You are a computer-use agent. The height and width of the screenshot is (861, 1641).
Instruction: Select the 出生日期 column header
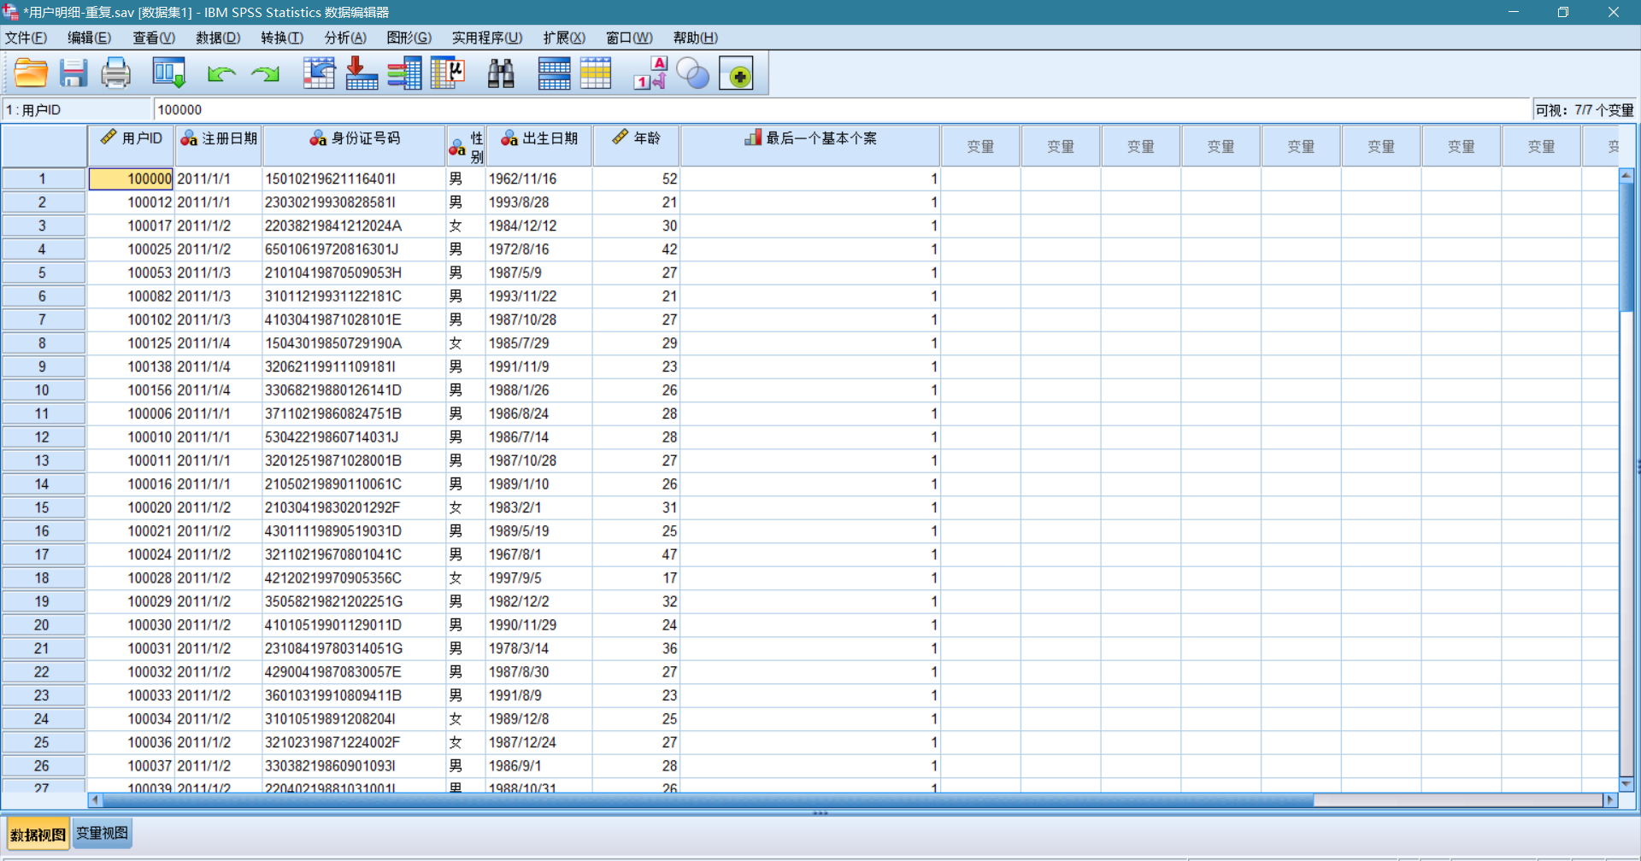(538, 146)
